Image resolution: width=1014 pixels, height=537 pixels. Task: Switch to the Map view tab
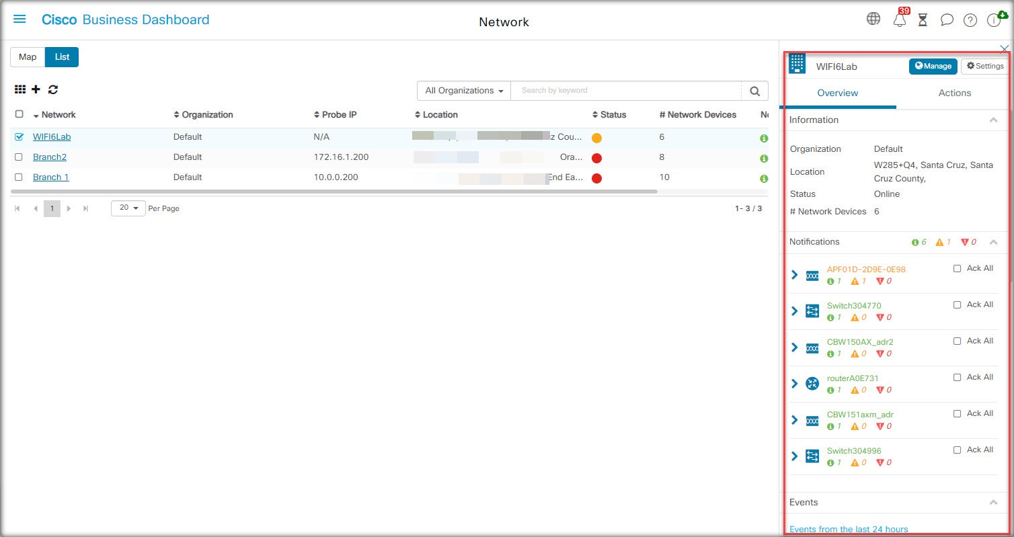click(x=28, y=57)
